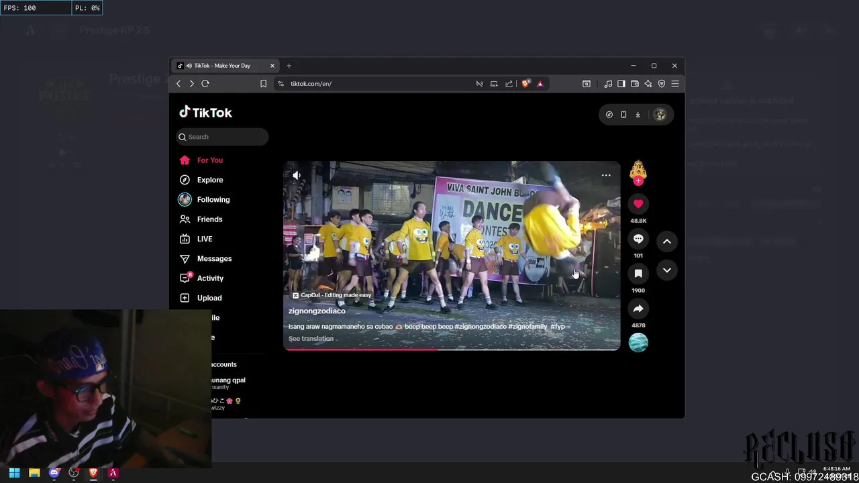Open File Explorer from taskbar
The width and height of the screenshot is (859, 483).
click(x=34, y=473)
